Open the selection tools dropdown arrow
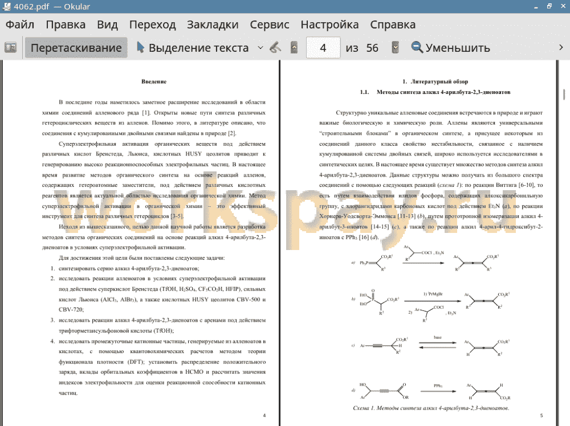The image size is (570, 426). point(260,48)
